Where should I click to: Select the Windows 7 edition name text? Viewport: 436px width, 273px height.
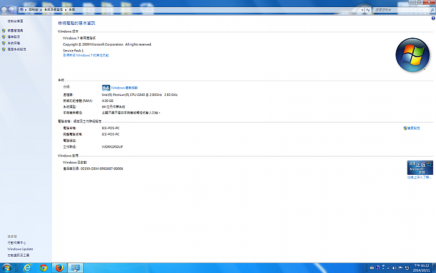pyautogui.click(x=79, y=38)
